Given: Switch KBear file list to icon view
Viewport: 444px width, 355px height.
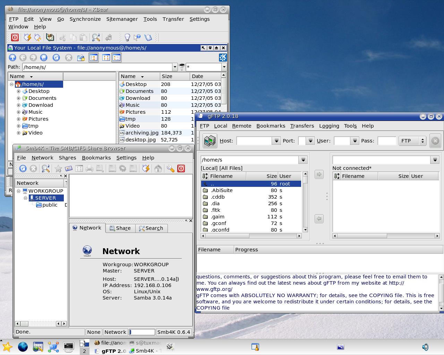Looking at the screenshot, I should coord(106,58).
